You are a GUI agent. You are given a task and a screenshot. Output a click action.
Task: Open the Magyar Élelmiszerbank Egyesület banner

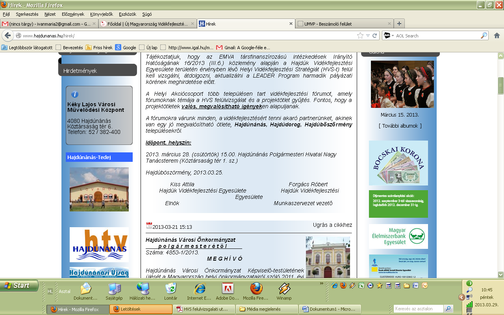pyautogui.click(x=398, y=236)
